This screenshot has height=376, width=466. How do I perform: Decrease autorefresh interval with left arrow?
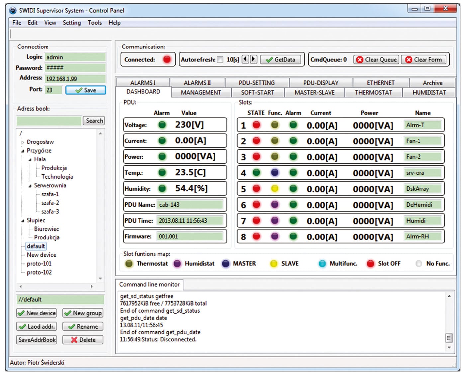[245, 59]
